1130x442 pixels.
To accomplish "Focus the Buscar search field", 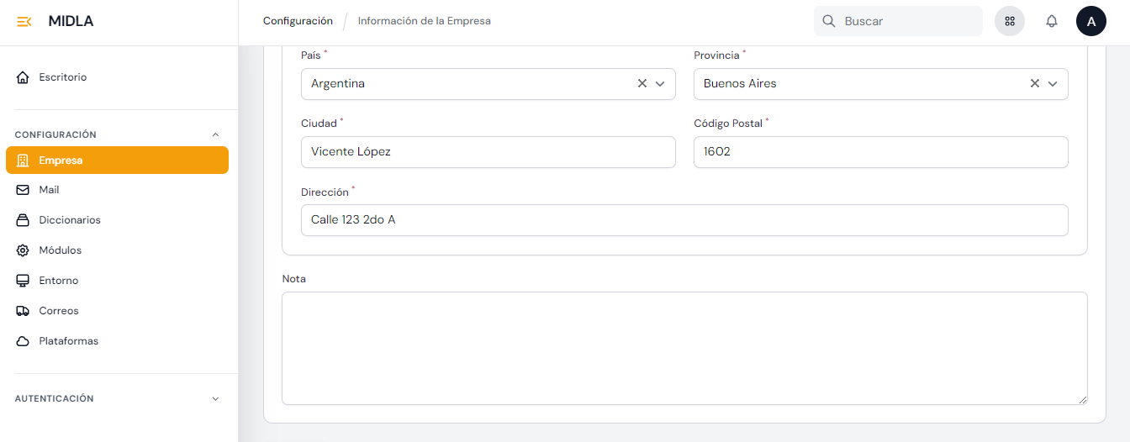I will (908, 21).
